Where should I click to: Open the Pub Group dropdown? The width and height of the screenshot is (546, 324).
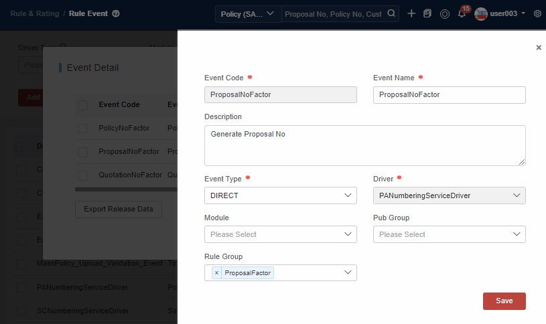[449, 234]
